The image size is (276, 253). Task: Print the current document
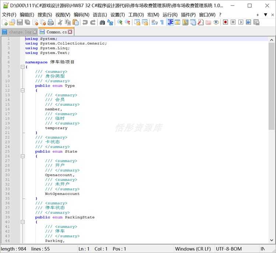point(50,22)
